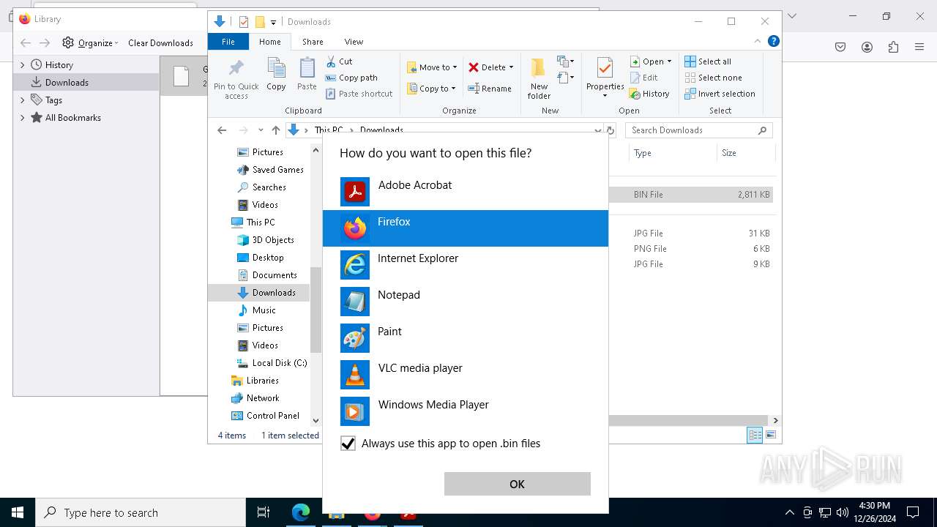This screenshot has width=937, height=527.
Task: Select 3D Objects in navigation tree
Action: tap(272, 240)
